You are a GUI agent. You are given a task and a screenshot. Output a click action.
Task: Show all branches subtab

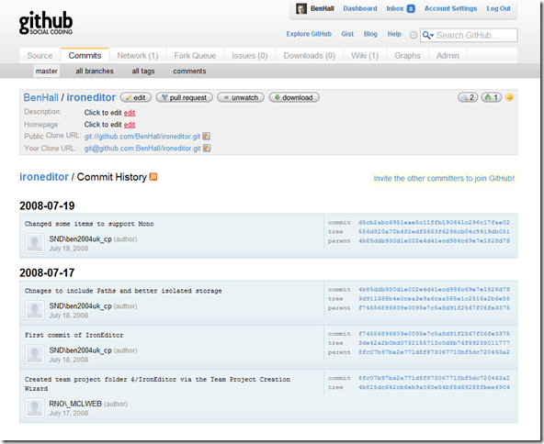tap(95, 71)
